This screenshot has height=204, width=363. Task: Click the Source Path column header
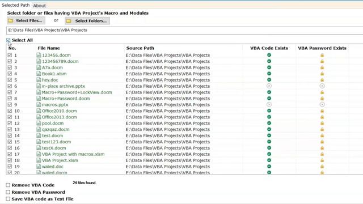click(x=140, y=48)
